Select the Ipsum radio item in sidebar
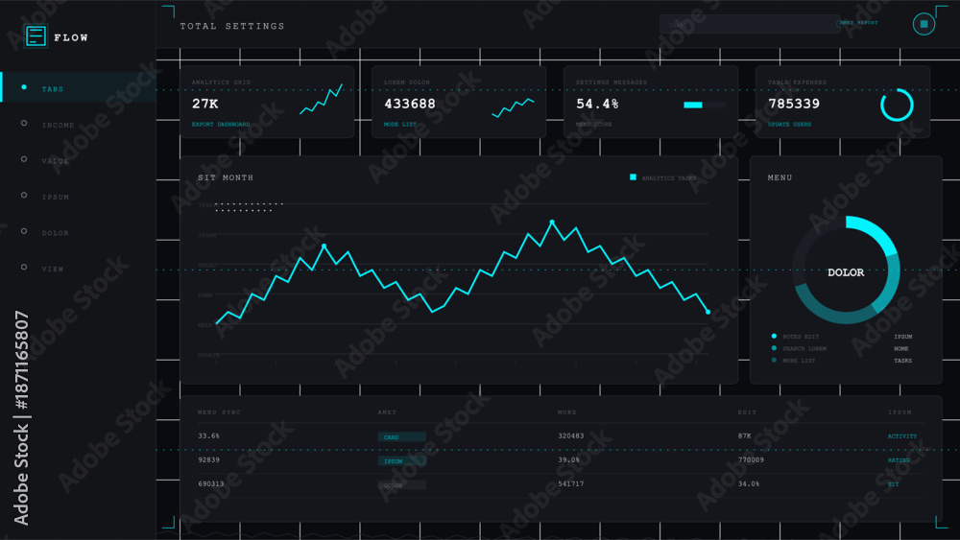This screenshot has height=540, width=960. [x=24, y=196]
